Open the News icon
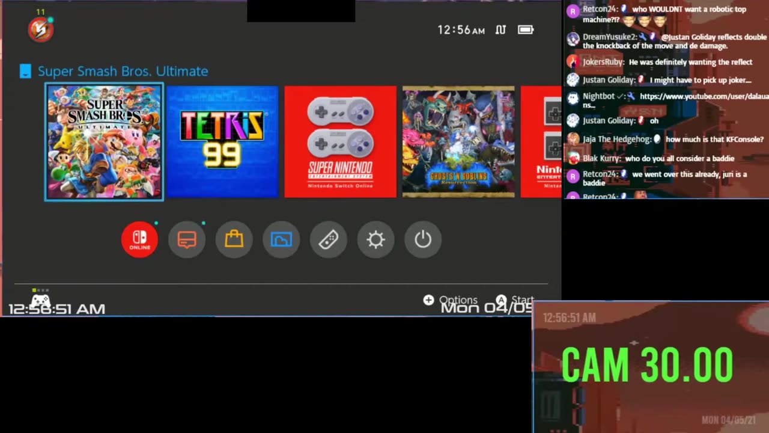The height and width of the screenshot is (433, 769). coord(187,239)
